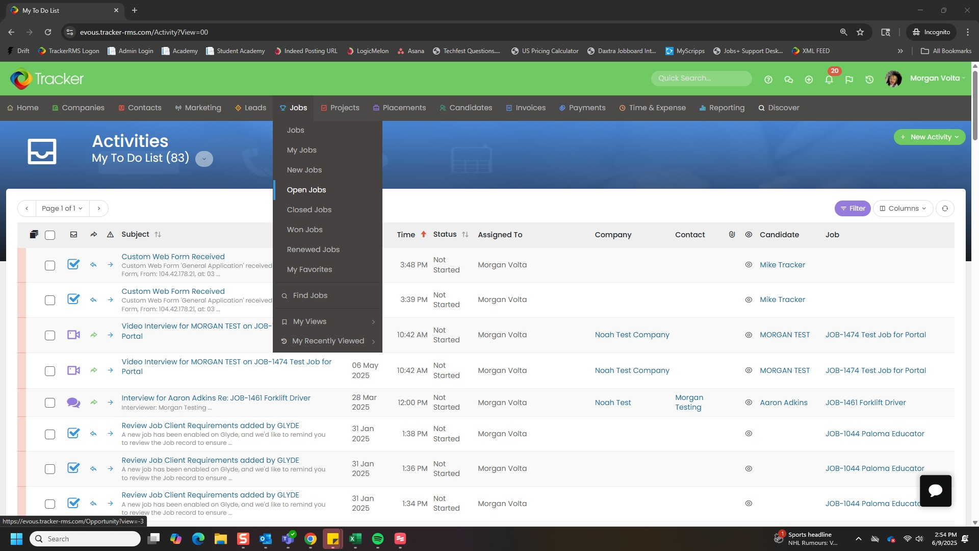Open the history clock icon in the header
This screenshot has width=979, height=551.
coord(869,80)
